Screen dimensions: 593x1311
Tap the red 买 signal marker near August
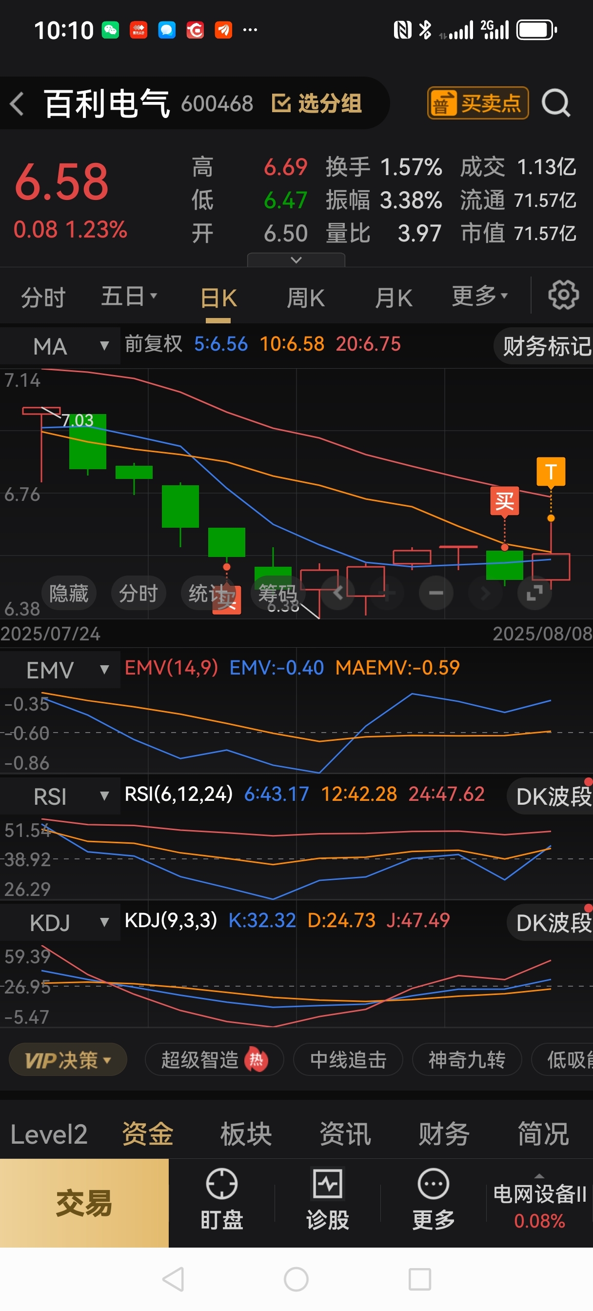point(504,501)
